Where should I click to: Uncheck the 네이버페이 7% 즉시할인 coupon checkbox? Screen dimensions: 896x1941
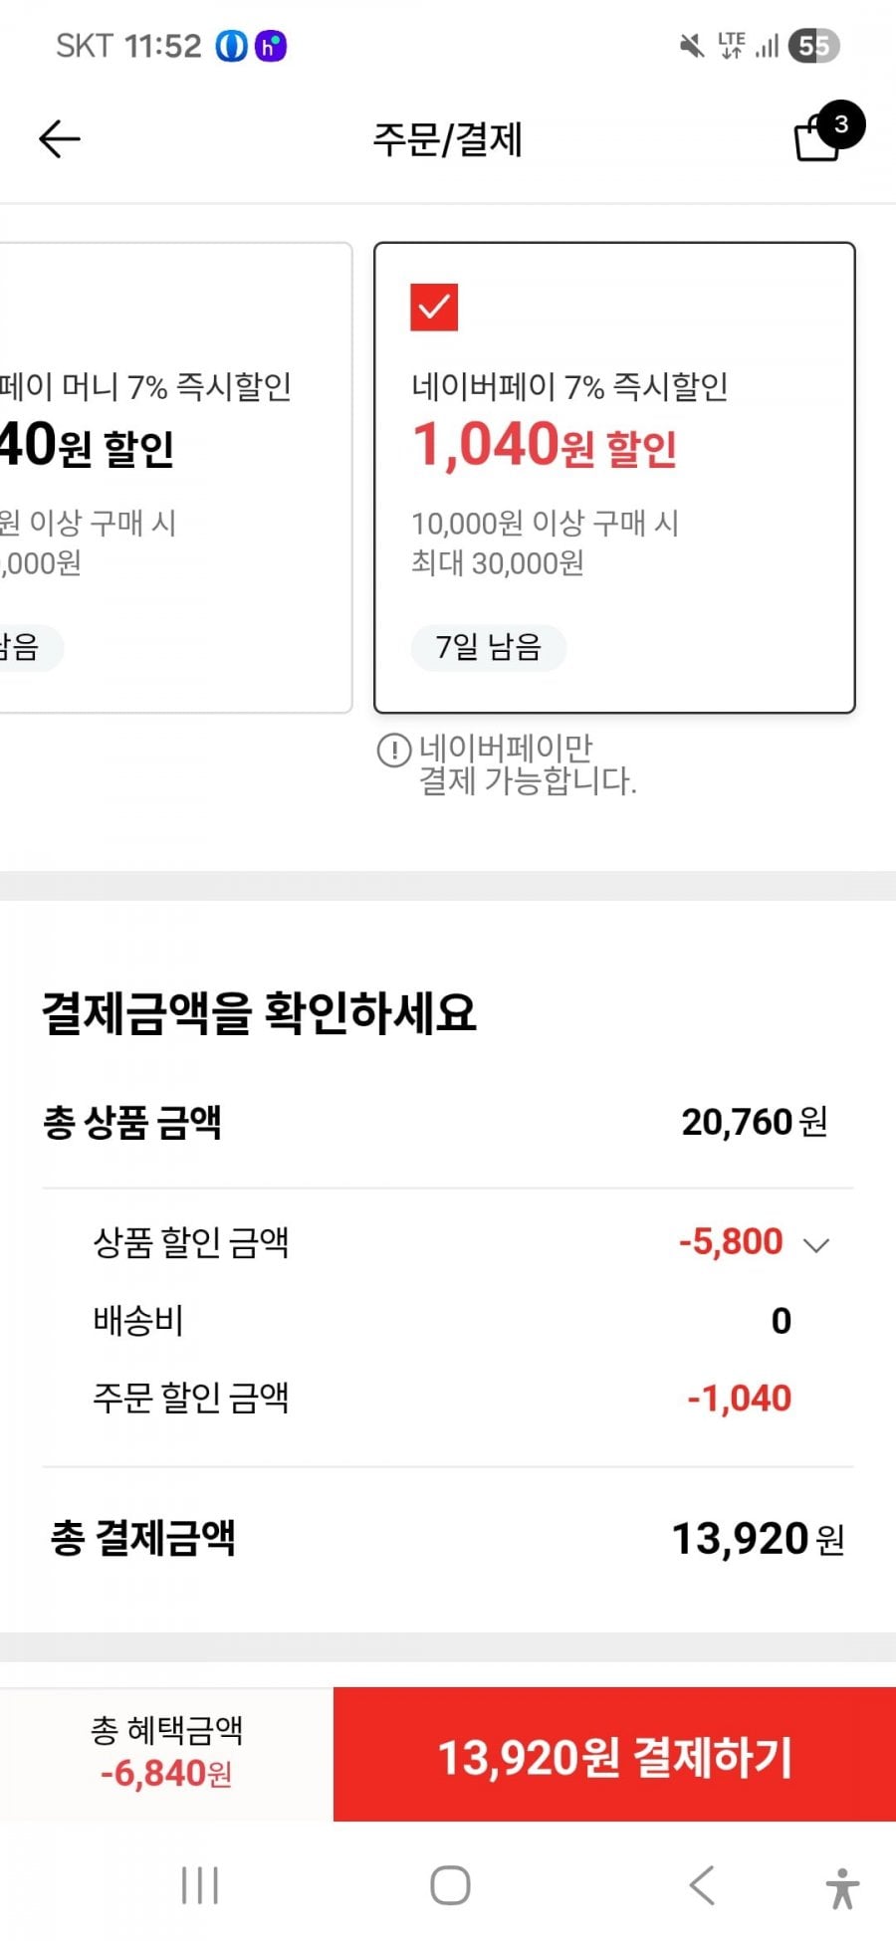(434, 307)
